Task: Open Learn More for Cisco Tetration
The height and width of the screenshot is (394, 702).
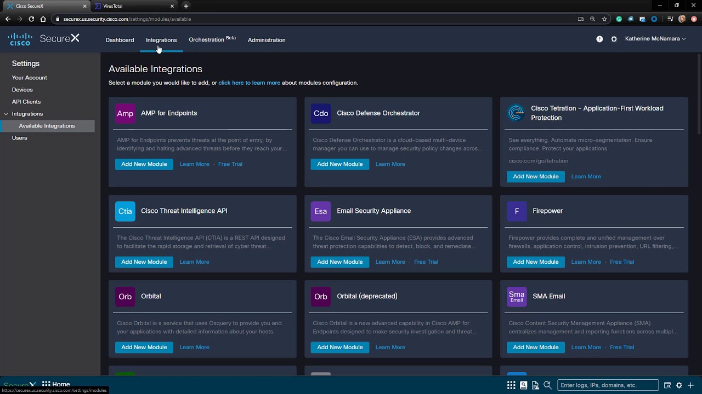Action: (586, 176)
